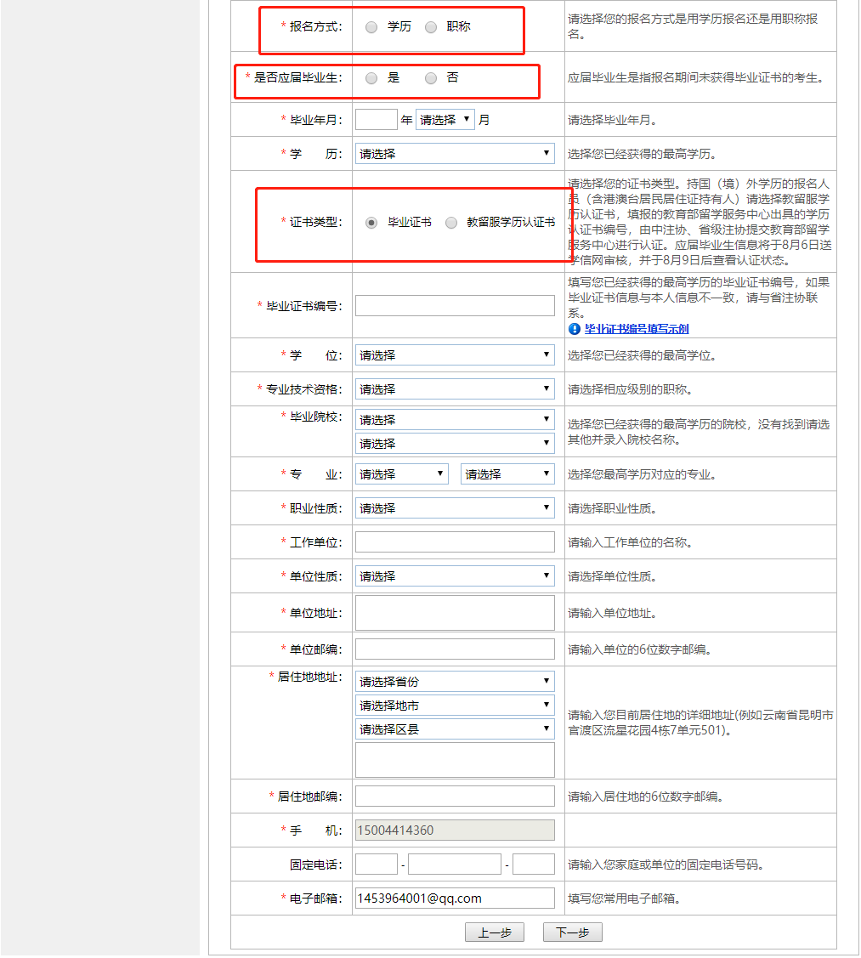Open the 请选择地市 city dropdown

pyautogui.click(x=455, y=705)
